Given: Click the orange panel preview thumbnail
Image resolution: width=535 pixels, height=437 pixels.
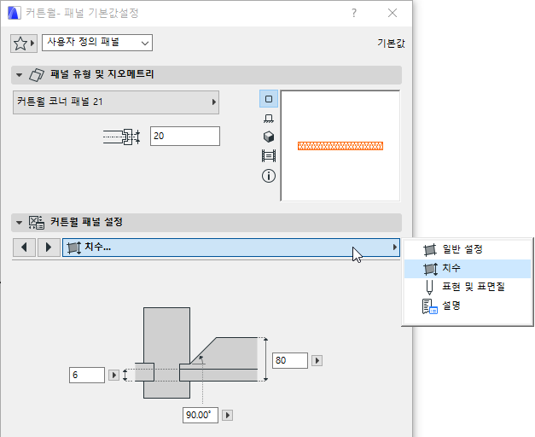Looking at the screenshot, I should 340,146.
